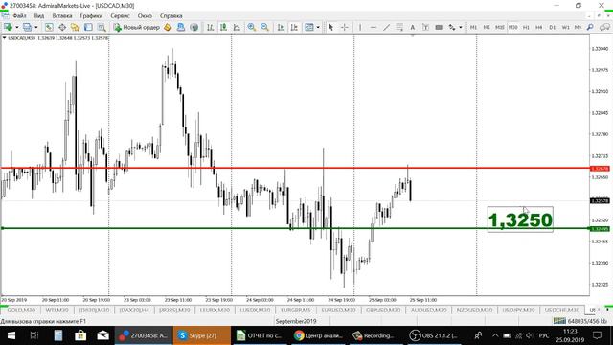
Task: Open the Windows Start menu
Action: pyautogui.click(x=11, y=335)
